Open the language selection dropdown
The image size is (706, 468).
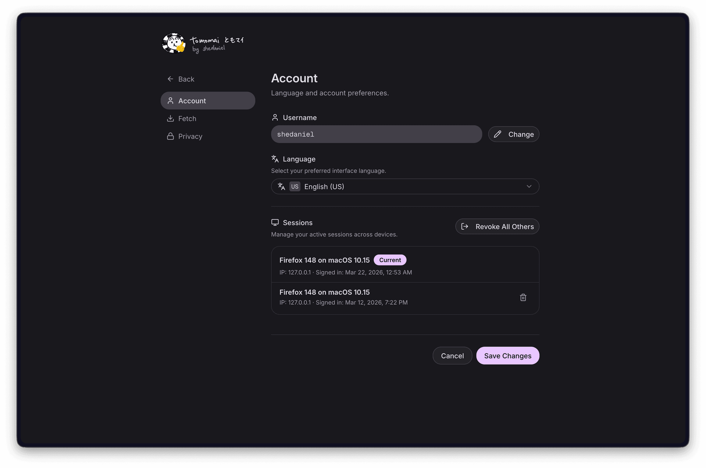(x=404, y=186)
